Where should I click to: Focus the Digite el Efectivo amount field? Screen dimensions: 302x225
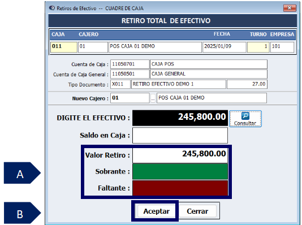[180, 118]
